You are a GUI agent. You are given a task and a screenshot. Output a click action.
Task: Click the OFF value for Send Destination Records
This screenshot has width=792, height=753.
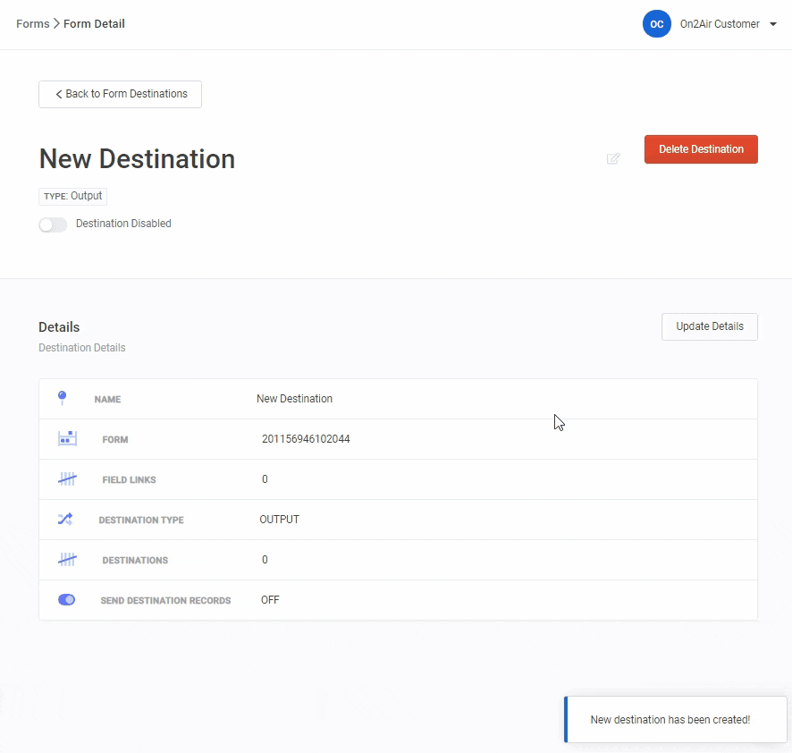[270, 600]
